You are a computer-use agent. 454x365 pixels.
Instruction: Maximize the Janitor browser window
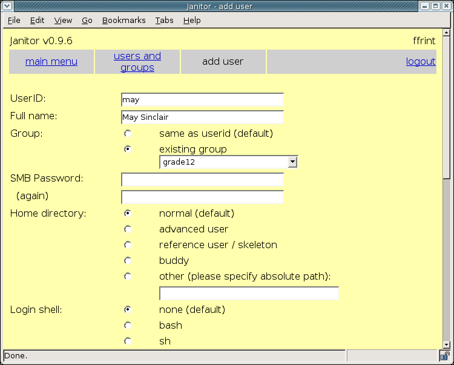(435, 6)
